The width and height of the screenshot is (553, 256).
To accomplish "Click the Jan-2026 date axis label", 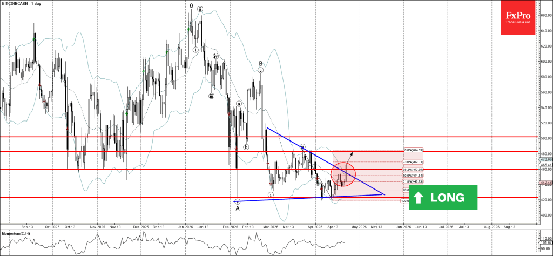I will point(185,227).
